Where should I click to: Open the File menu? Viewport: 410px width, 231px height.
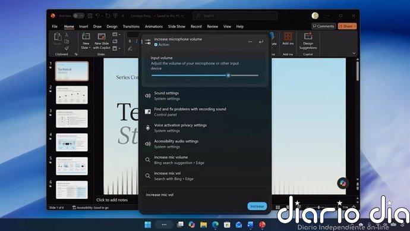[x=55, y=26]
